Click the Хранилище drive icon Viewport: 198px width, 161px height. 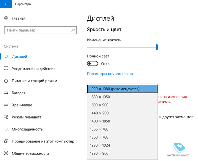click(x=6, y=105)
